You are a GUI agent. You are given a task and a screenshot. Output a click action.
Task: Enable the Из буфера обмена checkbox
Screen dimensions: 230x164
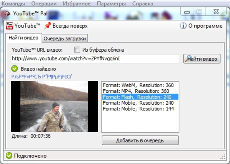pyautogui.click(x=77, y=50)
